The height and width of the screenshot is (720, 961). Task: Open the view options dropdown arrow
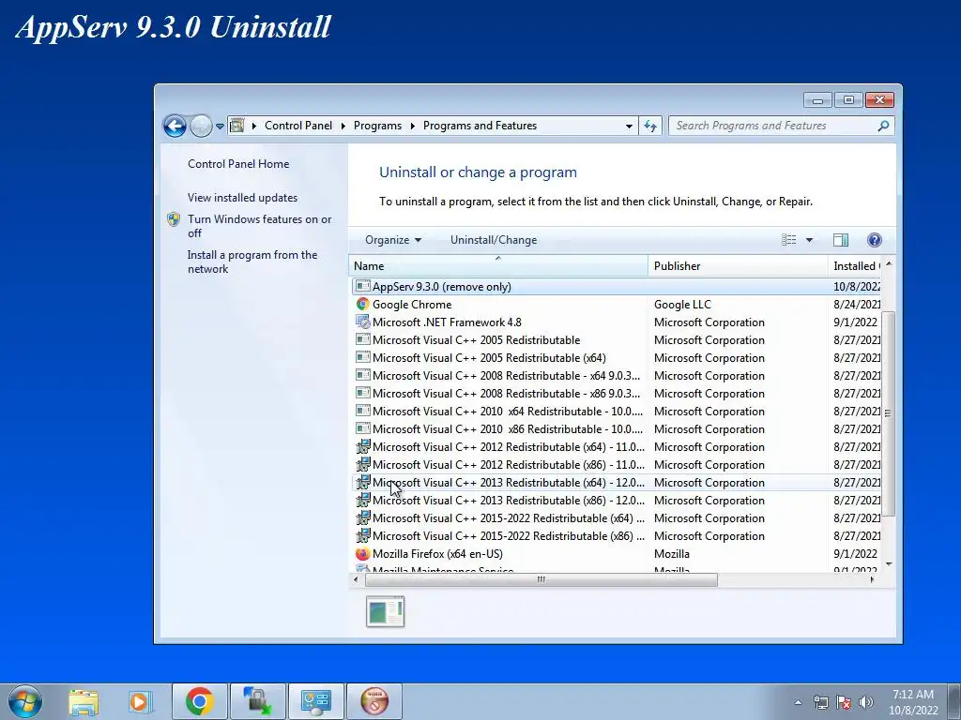coord(809,240)
